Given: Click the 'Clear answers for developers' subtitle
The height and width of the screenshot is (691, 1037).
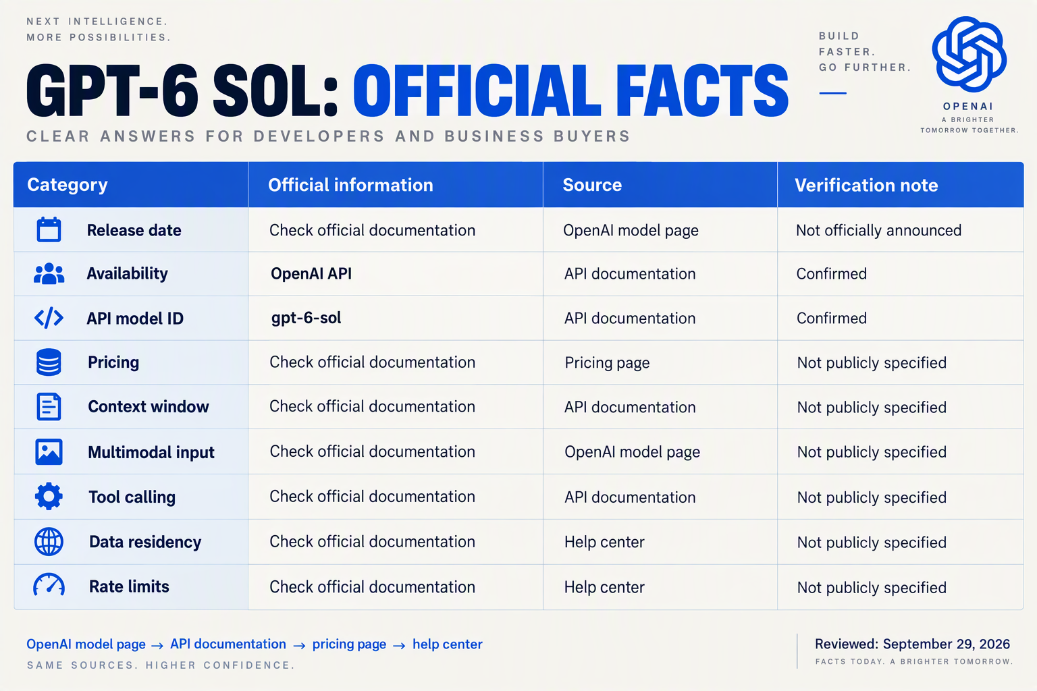Looking at the screenshot, I should pyautogui.click(x=328, y=136).
